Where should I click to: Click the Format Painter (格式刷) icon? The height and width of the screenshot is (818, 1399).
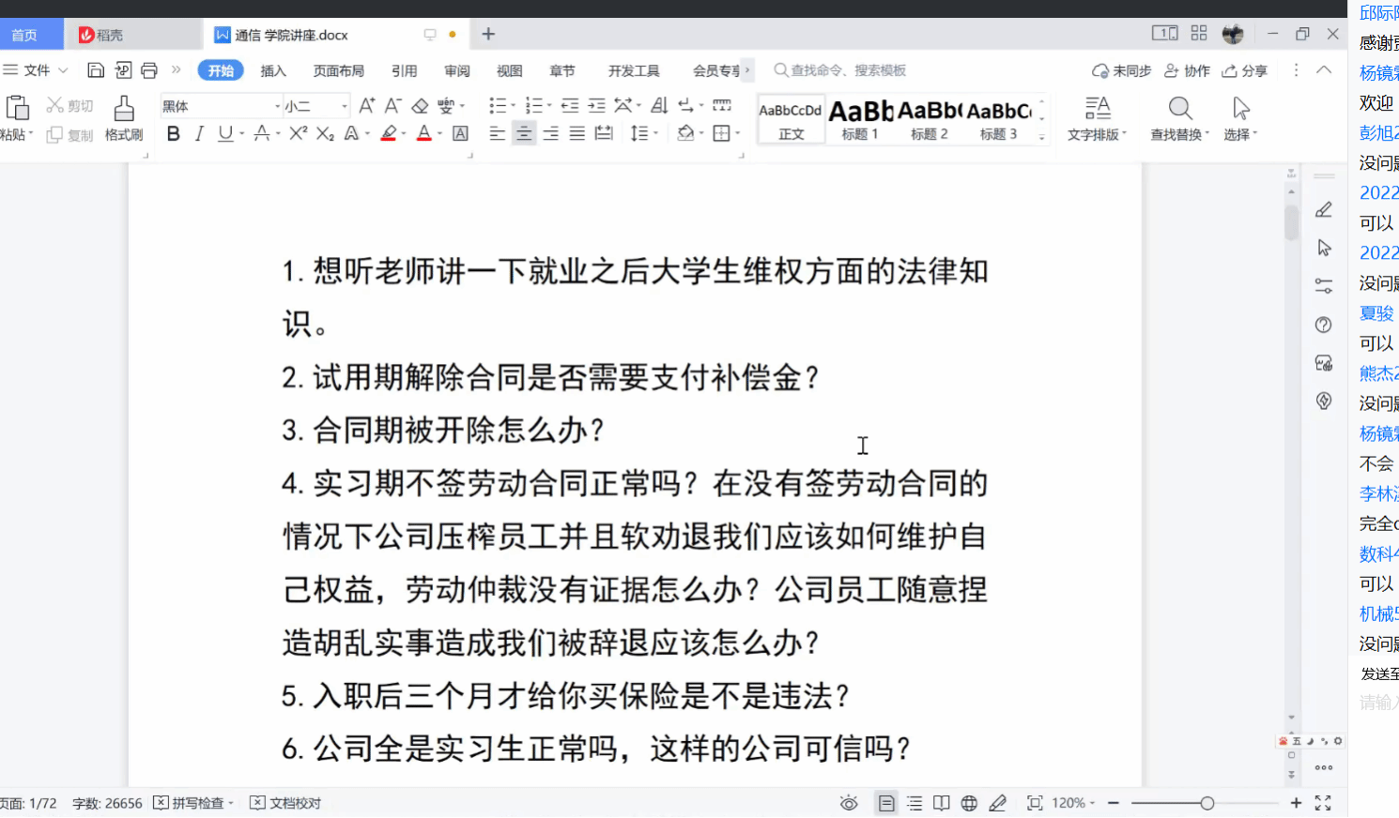point(123,118)
